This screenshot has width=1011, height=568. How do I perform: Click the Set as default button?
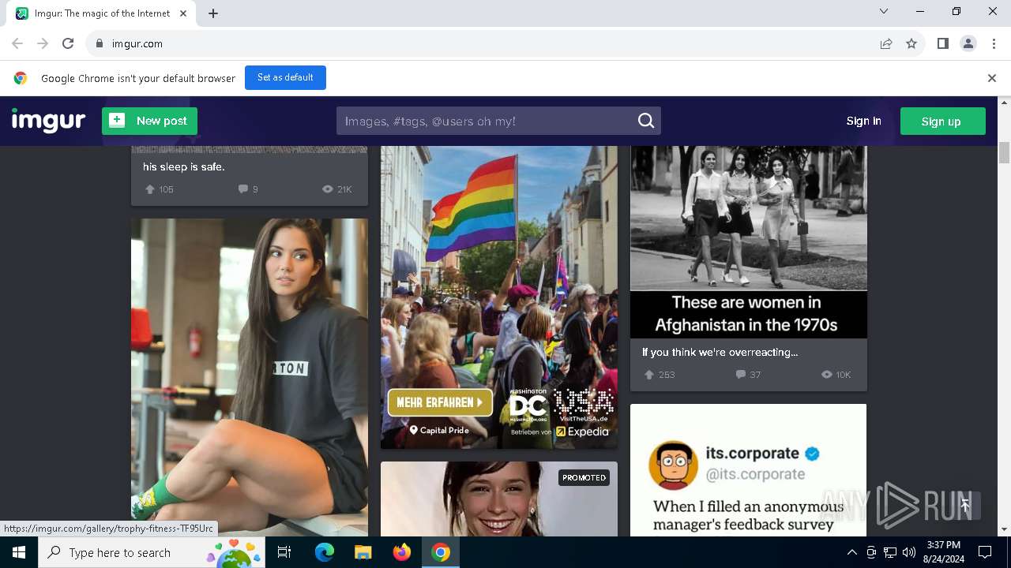pos(285,77)
